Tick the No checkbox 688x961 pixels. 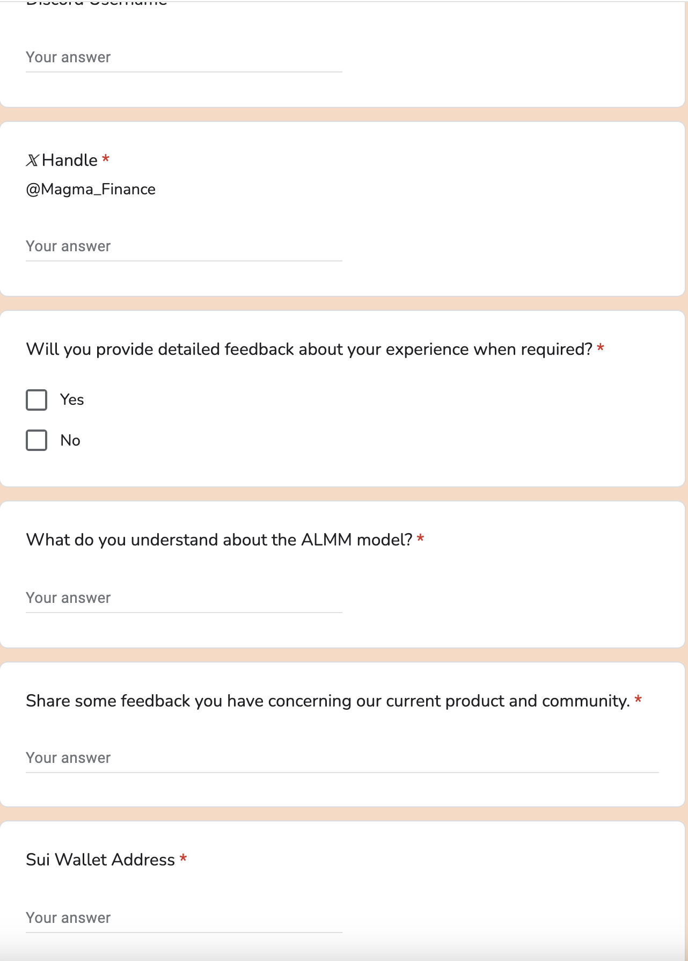[x=36, y=440]
